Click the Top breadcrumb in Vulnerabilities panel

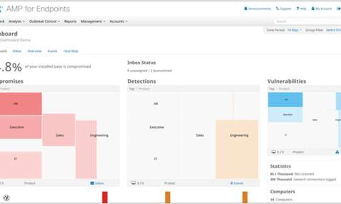click(272, 89)
